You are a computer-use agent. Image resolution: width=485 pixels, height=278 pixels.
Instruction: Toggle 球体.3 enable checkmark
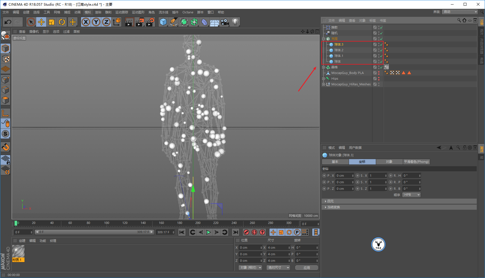coord(381,45)
